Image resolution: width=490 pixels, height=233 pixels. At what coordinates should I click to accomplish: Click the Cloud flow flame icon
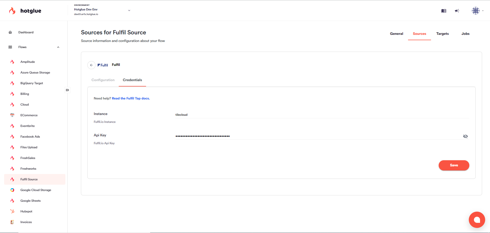[12, 105]
